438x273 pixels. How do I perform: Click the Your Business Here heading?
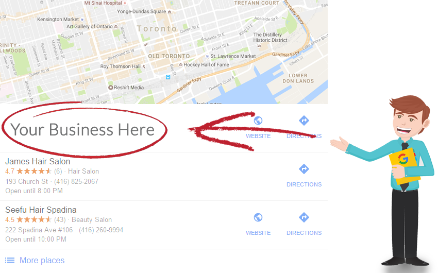pos(82,130)
